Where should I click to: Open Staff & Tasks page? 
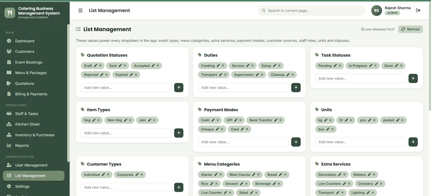coord(34,114)
